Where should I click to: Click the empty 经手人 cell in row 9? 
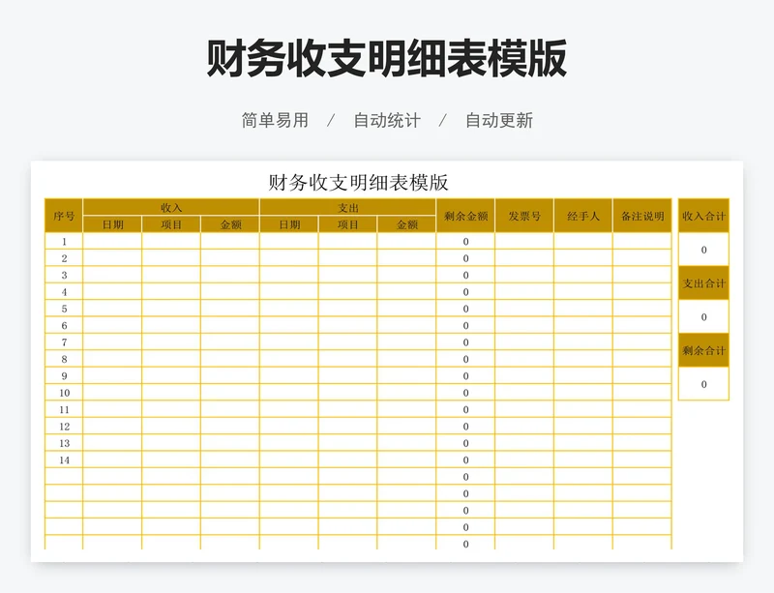click(x=583, y=375)
